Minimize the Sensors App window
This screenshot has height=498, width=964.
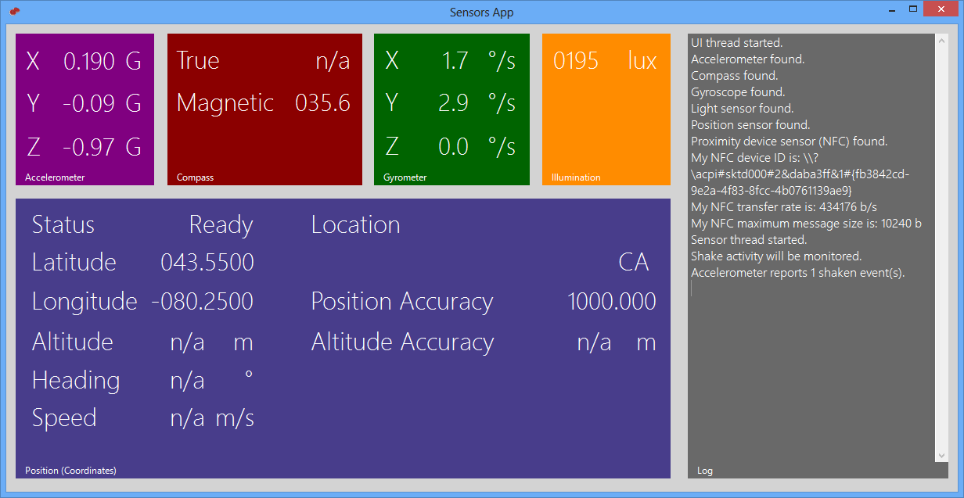point(890,9)
